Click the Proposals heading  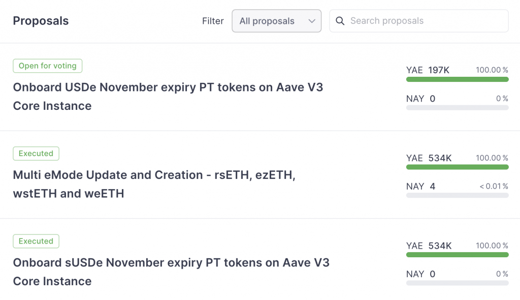click(x=41, y=21)
